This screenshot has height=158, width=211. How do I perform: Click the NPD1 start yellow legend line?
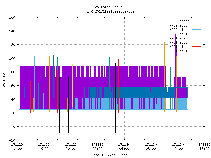point(196,38)
